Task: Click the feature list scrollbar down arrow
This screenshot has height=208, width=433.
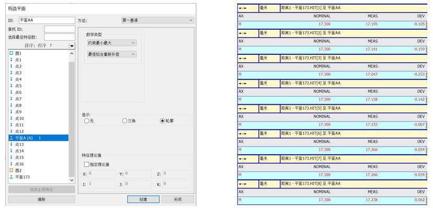Action: (72, 180)
